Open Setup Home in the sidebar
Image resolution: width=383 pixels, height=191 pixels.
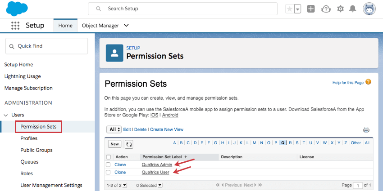18,65
